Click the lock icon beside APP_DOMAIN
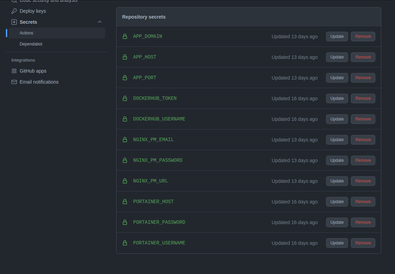This screenshot has width=395, height=274. (125, 36)
